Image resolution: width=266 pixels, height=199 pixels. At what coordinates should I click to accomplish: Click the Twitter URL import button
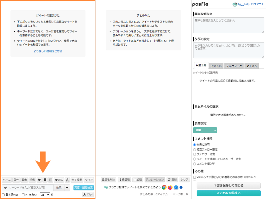(59, 180)
